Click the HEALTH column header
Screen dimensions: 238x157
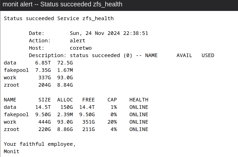tap(139, 100)
